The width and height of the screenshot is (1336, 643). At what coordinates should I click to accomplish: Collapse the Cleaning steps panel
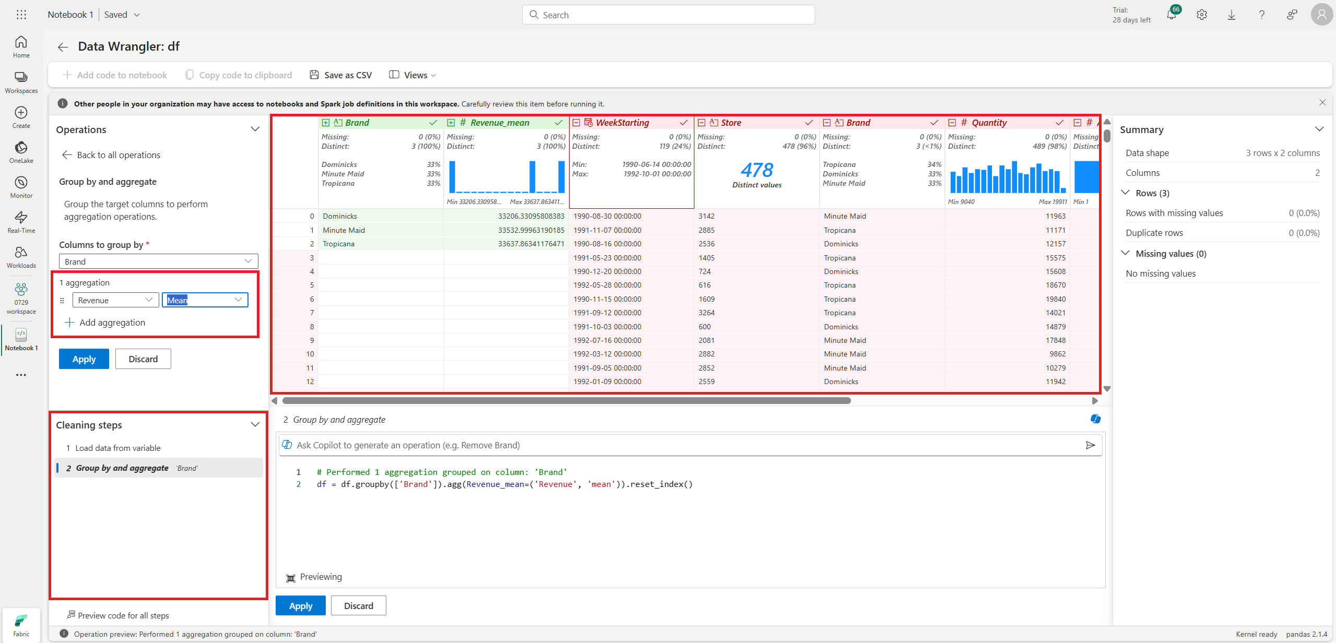coord(255,425)
